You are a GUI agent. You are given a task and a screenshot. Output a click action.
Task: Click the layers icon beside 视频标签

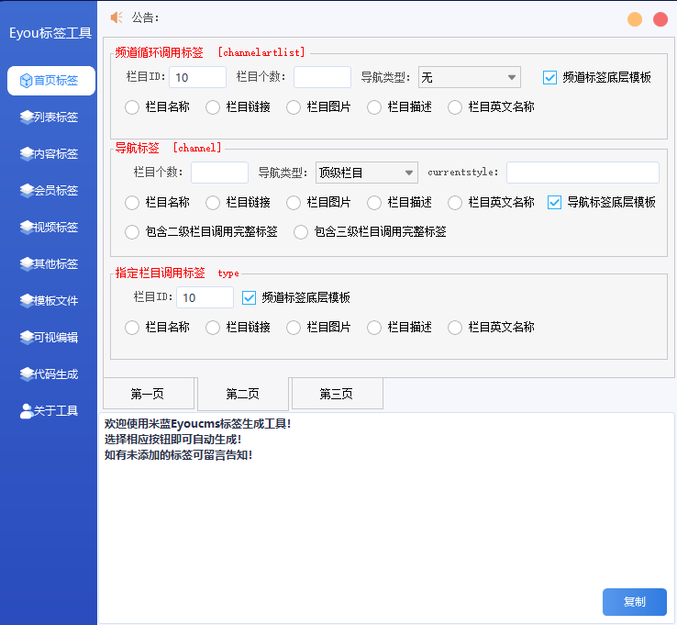(27, 228)
